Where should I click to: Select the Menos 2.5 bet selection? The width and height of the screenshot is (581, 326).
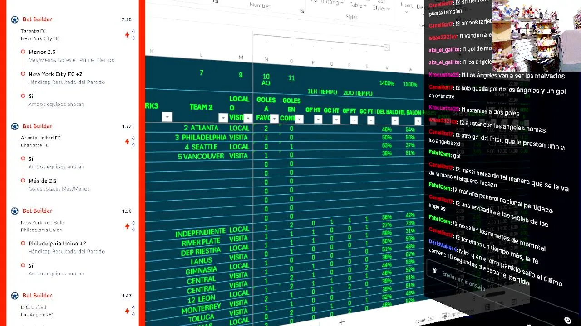42,52
